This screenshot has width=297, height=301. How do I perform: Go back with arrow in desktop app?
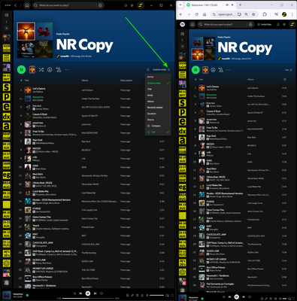point(16,5)
